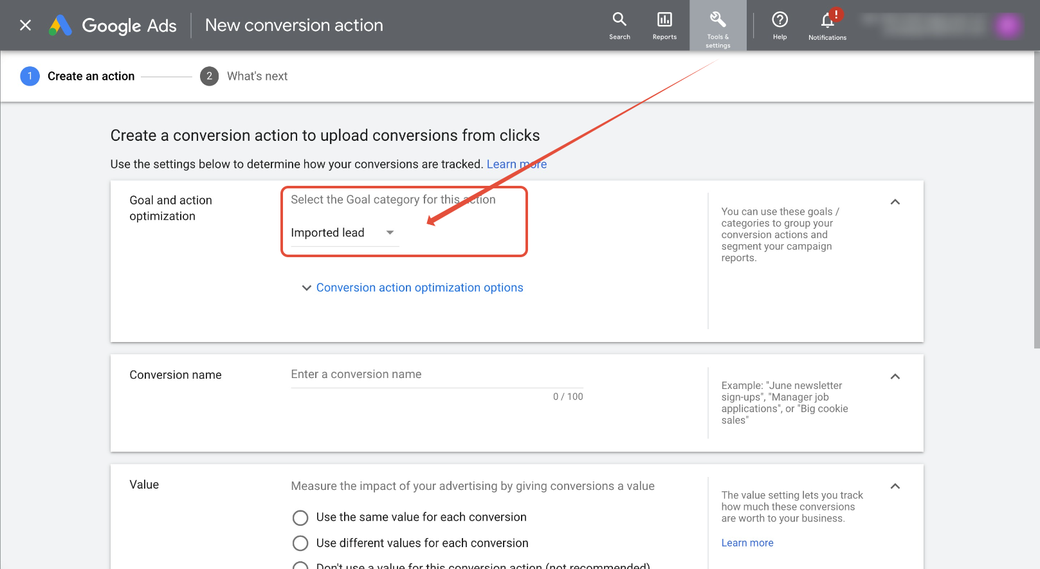Open the Reports icon
This screenshot has height=569, width=1040.
[664, 25]
